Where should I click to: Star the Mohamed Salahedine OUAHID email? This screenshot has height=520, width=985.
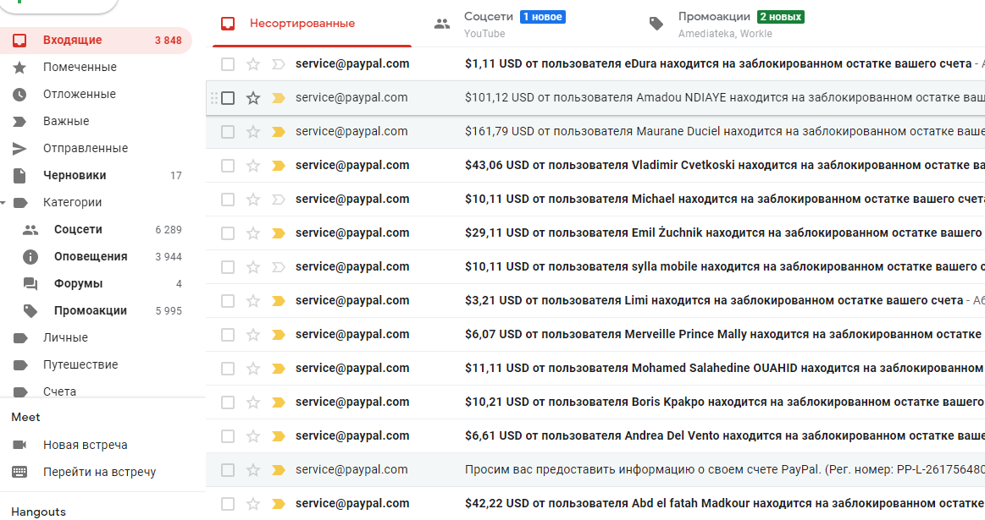tap(253, 369)
